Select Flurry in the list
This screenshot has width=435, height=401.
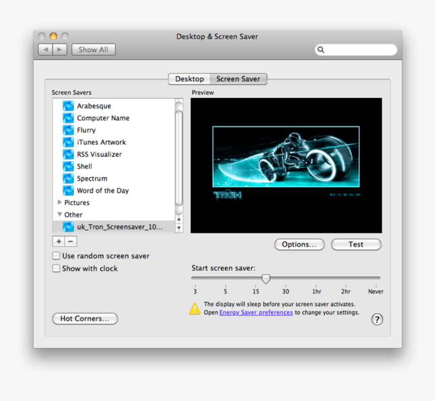pos(114,130)
